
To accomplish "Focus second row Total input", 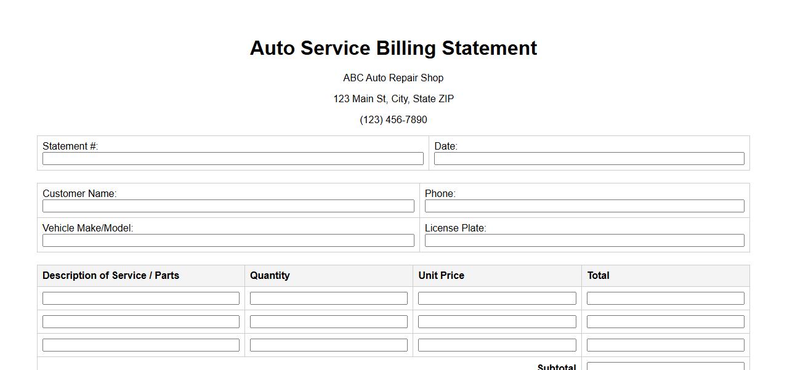I will [x=665, y=322].
